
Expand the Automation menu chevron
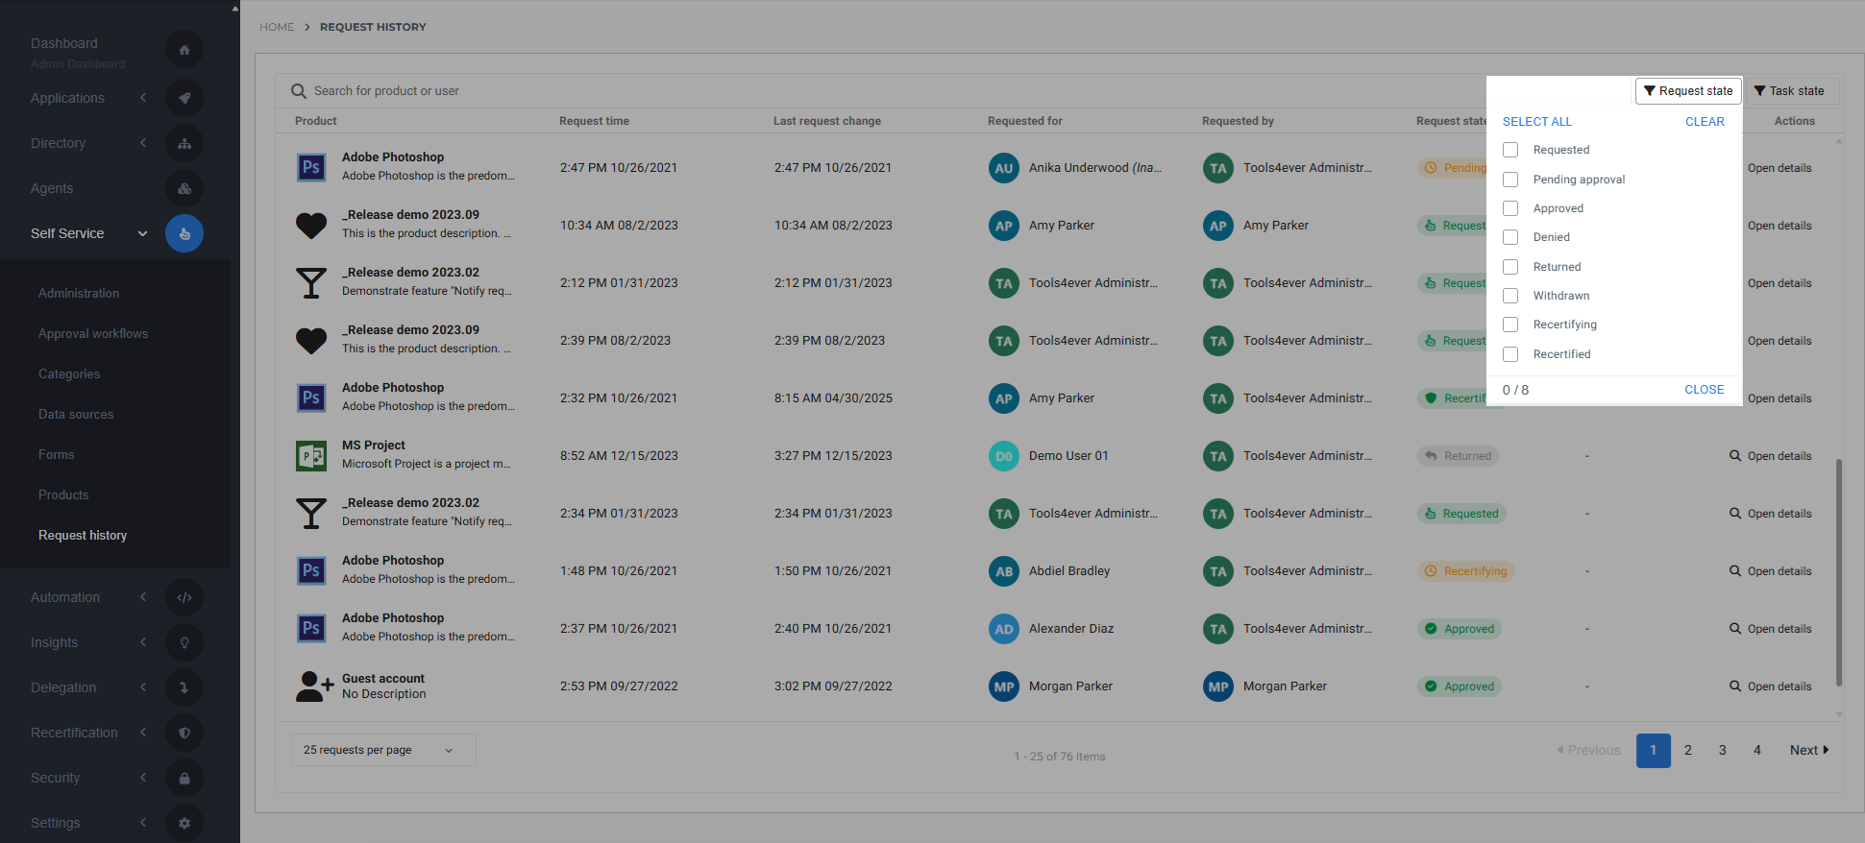tap(143, 597)
